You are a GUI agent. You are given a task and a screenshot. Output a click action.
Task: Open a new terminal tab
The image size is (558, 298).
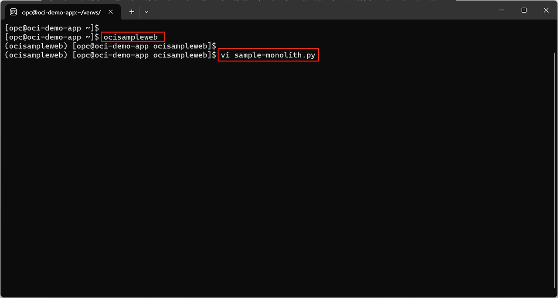coord(132,12)
